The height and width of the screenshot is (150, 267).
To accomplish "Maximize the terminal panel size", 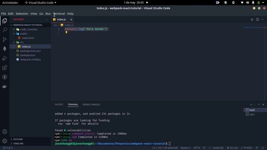I will pos(259,105).
